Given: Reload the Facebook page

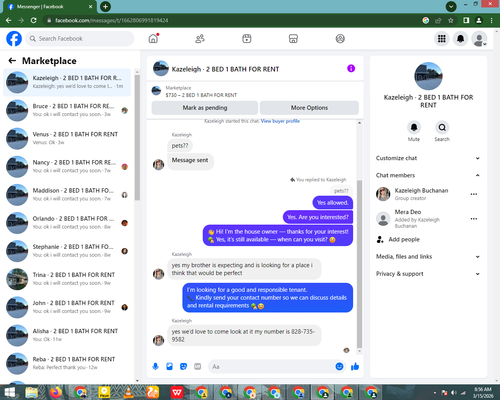Looking at the screenshot, I should (x=34, y=20).
